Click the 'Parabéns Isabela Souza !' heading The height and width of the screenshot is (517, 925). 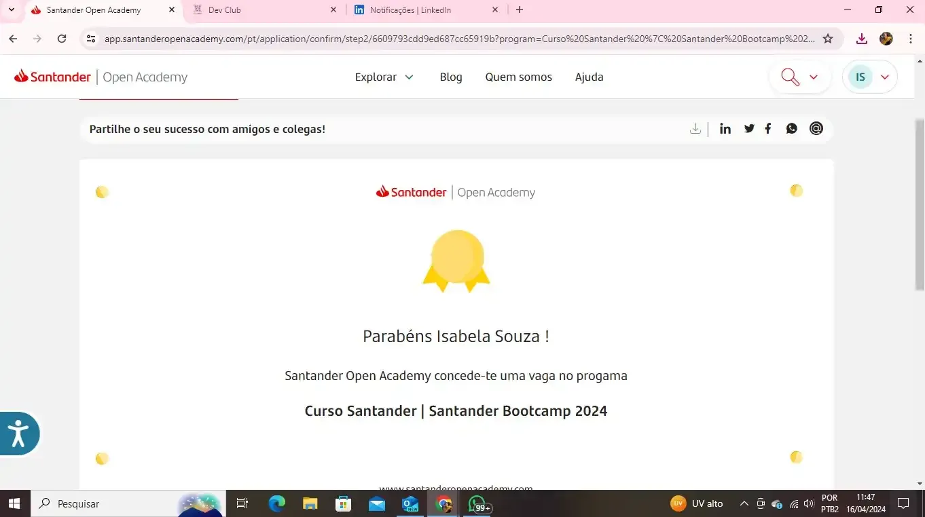point(456,336)
